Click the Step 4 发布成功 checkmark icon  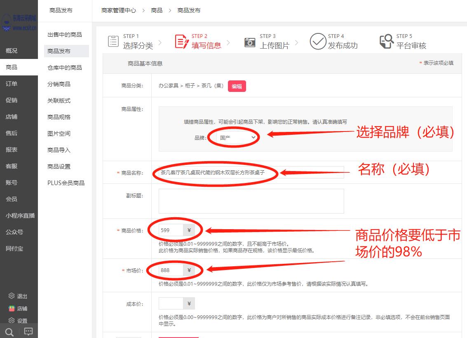point(318,41)
